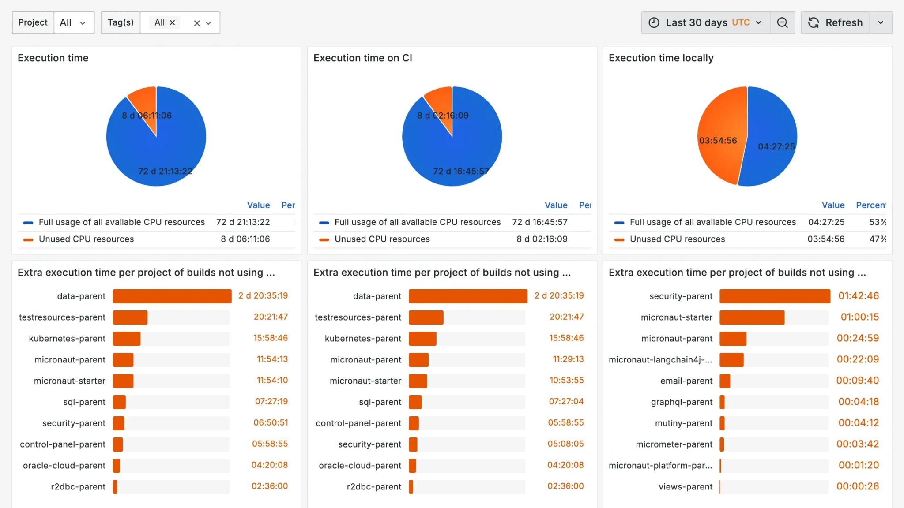Toggle Full usage series in Execution time legend

click(122, 222)
